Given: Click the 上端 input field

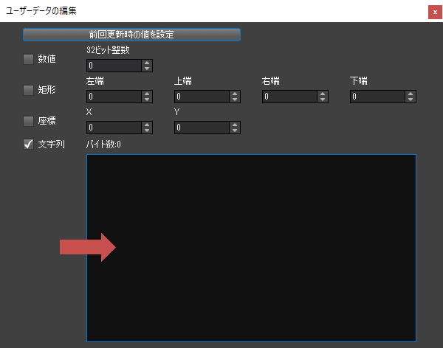Looking at the screenshot, I should point(202,97).
